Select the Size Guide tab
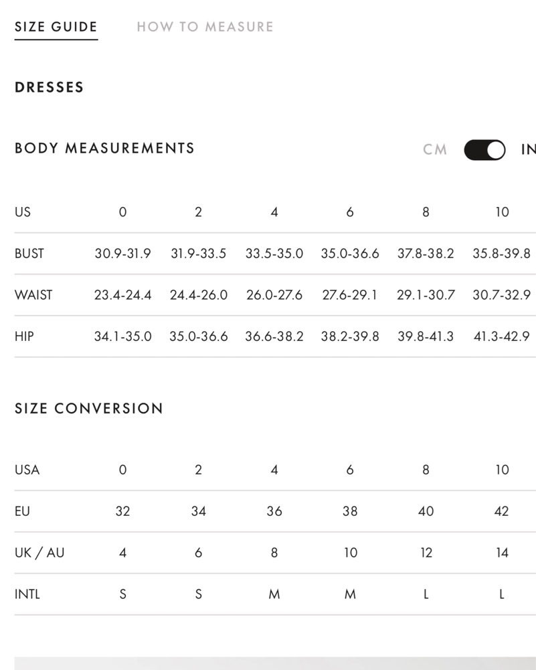This screenshot has width=536, height=670. 56,27
